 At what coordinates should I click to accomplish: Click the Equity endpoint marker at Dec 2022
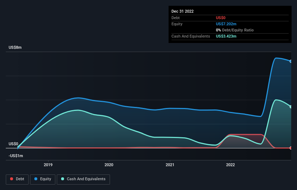point(291,61)
